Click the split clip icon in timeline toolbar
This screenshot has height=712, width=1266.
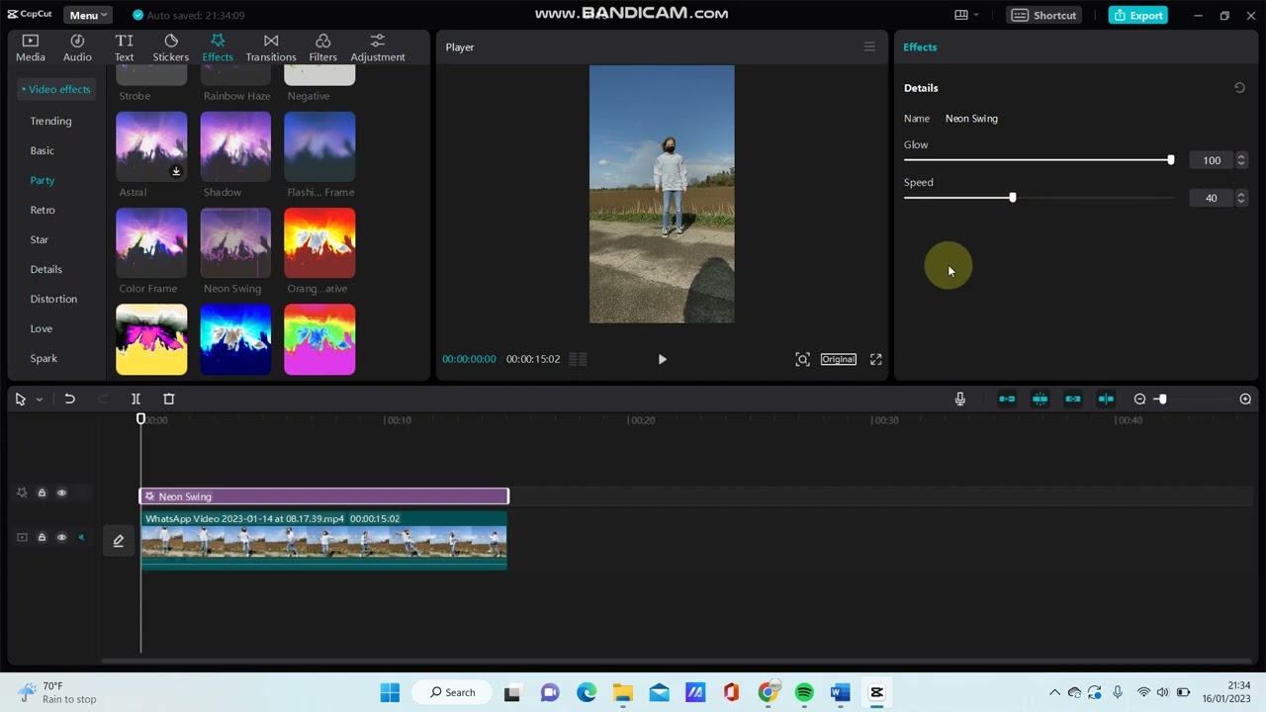pyautogui.click(x=136, y=399)
